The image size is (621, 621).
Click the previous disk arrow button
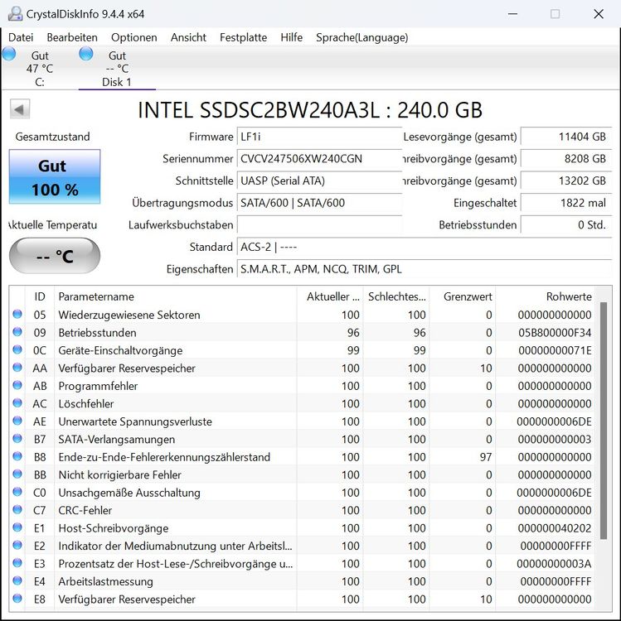click(20, 109)
